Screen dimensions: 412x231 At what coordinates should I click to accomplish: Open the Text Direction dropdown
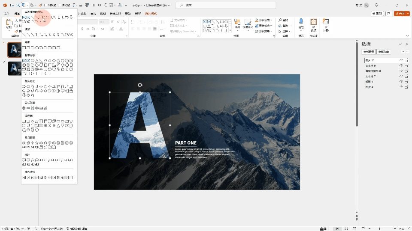click(x=179, y=20)
